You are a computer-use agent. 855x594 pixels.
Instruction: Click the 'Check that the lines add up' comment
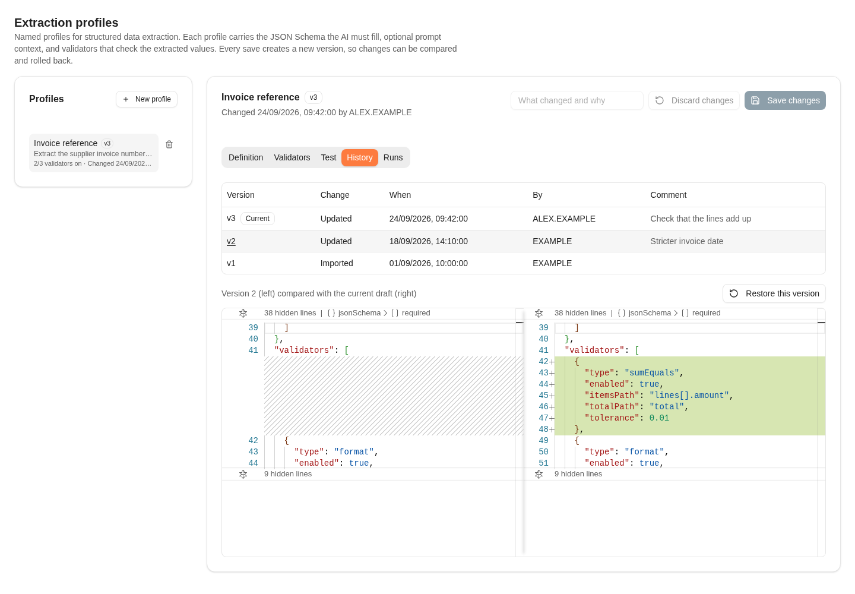pyautogui.click(x=701, y=219)
